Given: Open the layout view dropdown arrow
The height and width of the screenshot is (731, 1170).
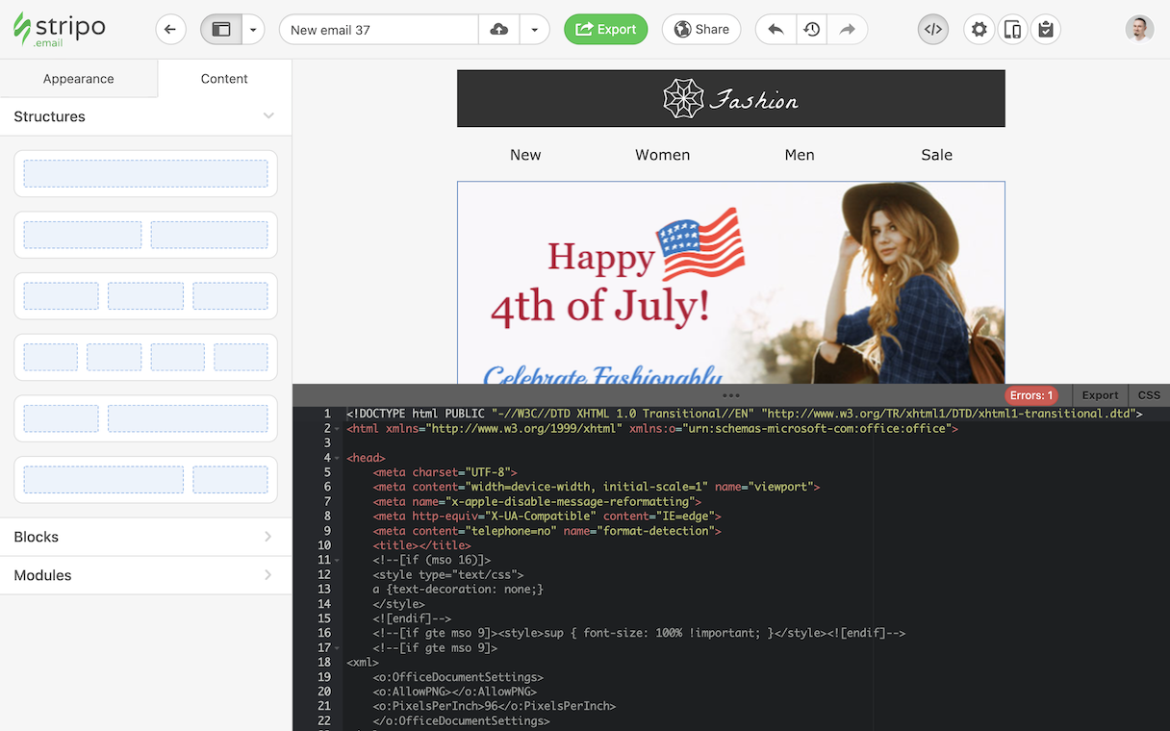Looking at the screenshot, I should tap(253, 30).
